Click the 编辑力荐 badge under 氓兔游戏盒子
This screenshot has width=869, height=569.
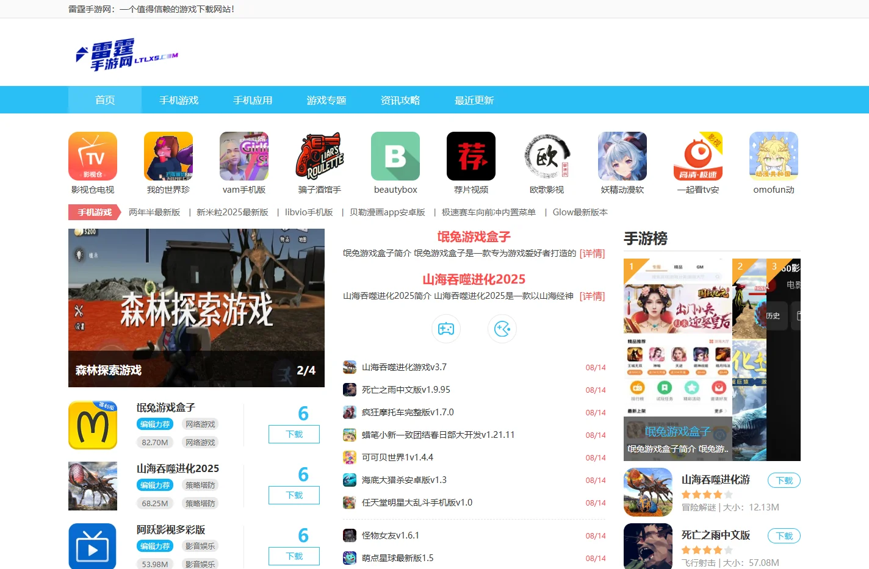pos(155,424)
